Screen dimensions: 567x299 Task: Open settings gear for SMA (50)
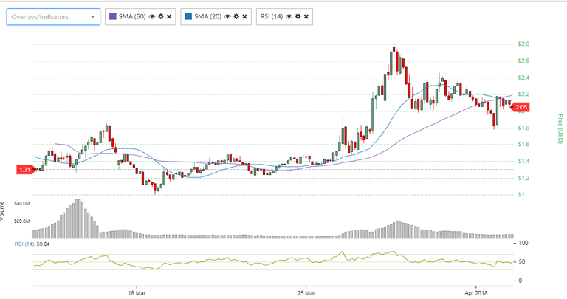[x=160, y=16]
